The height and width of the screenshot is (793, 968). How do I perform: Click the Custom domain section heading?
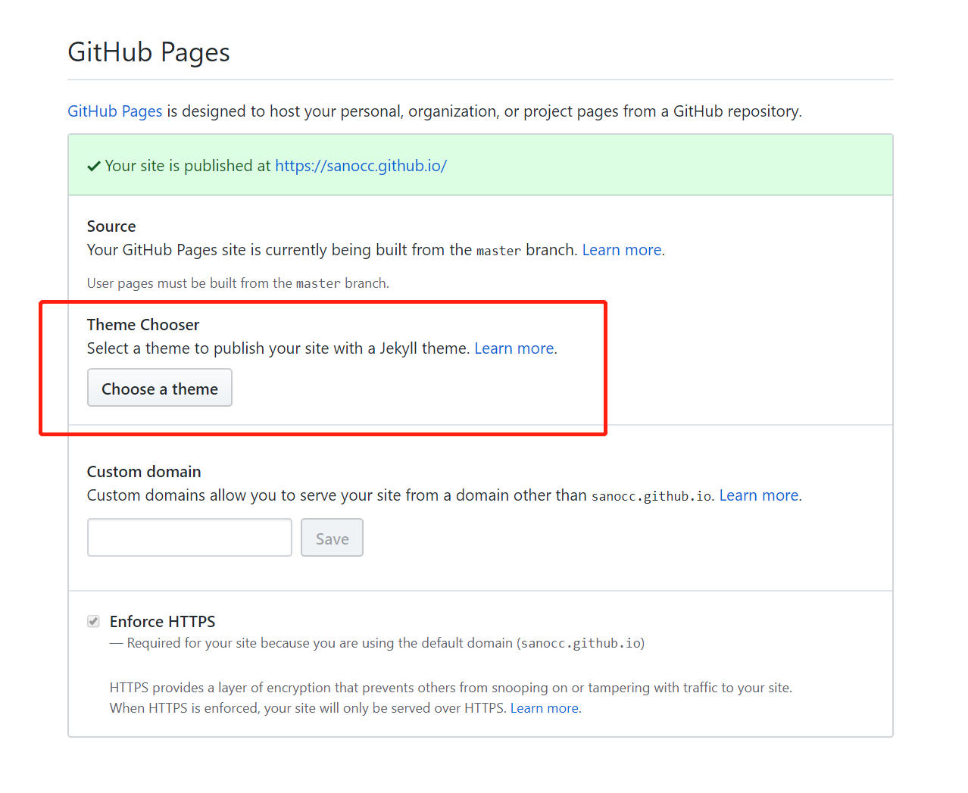144,472
